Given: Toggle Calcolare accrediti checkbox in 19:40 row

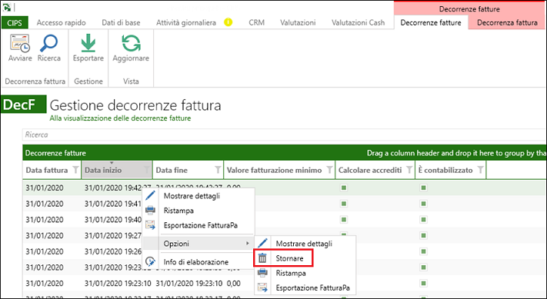Looking at the screenshot, I should pos(344,220).
